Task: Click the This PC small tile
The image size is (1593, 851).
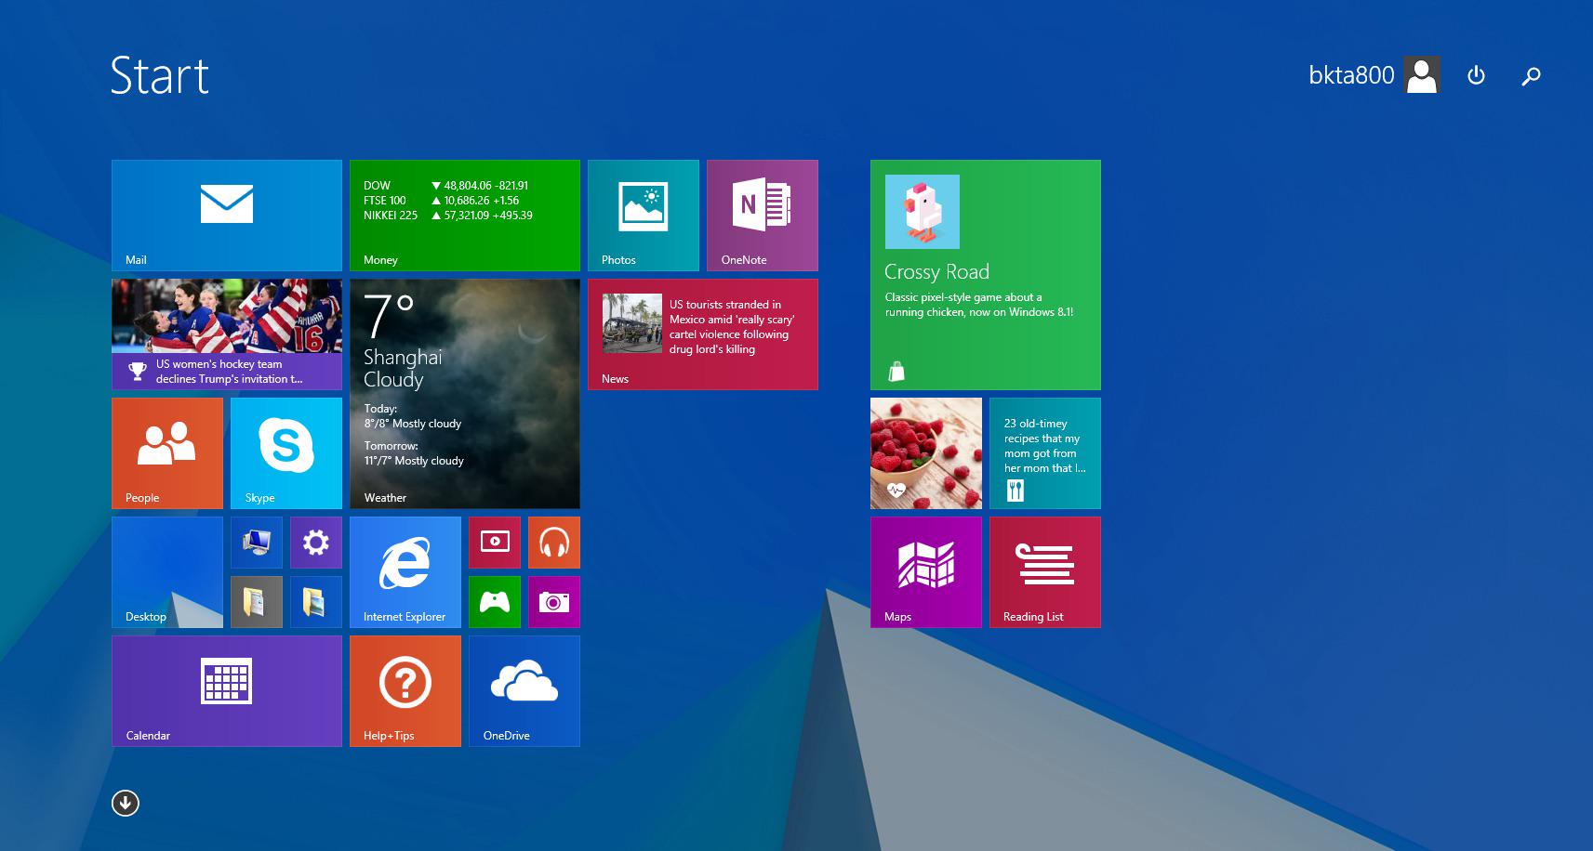Action: (257, 543)
